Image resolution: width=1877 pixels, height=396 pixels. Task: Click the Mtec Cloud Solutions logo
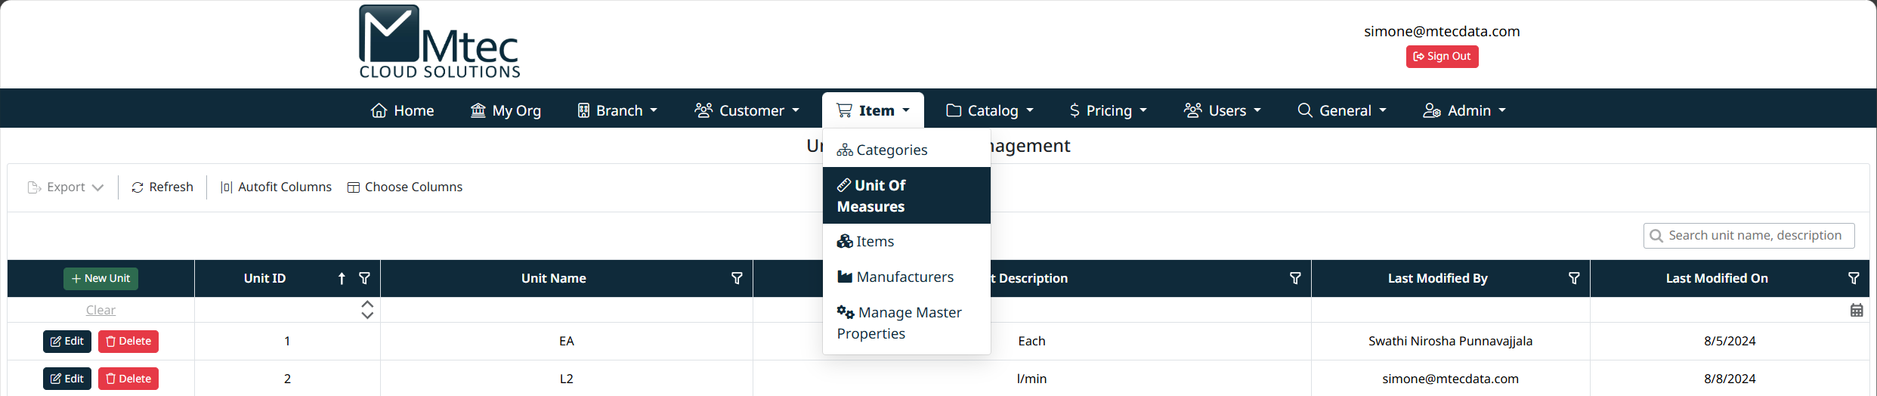(440, 42)
